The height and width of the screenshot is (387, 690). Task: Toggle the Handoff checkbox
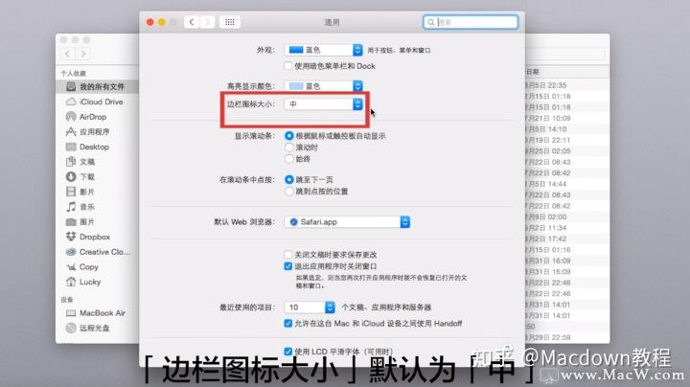(x=287, y=323)
